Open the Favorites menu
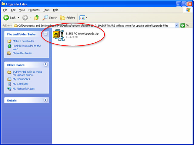 pos(34,10)
